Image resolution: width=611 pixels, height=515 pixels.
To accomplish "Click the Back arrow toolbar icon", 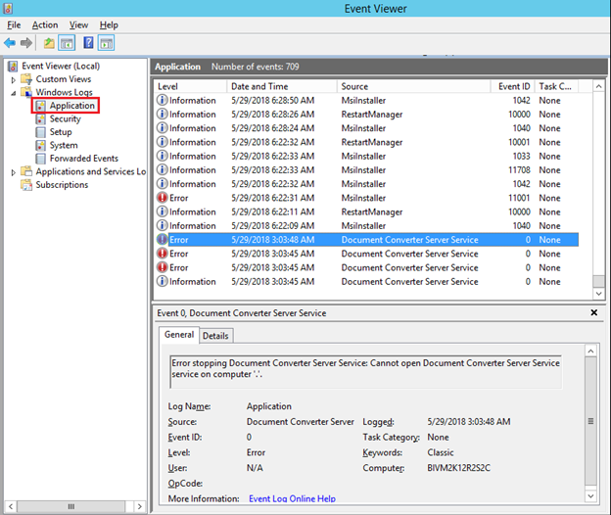I will (x=10, y=43).
